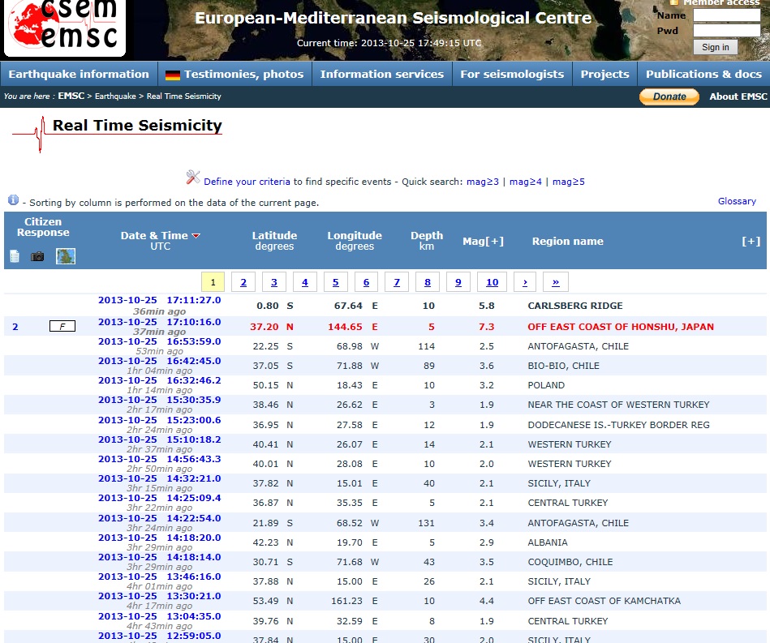The image size is (770, 643).
Task: Open the 16:42:45.0 Bio-Bio Chile event link
Action: tap(160, 361)
